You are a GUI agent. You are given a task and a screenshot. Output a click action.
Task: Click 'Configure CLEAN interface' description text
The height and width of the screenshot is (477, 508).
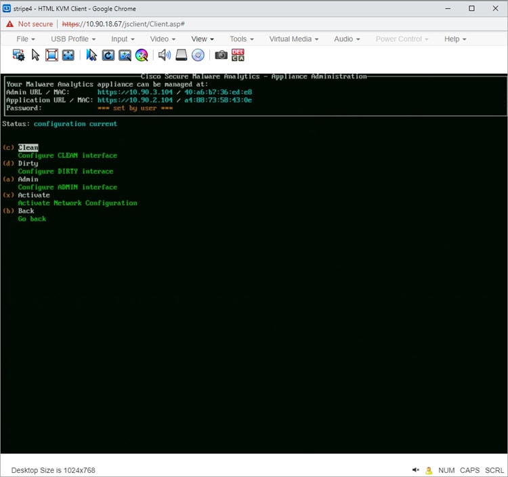68,156
